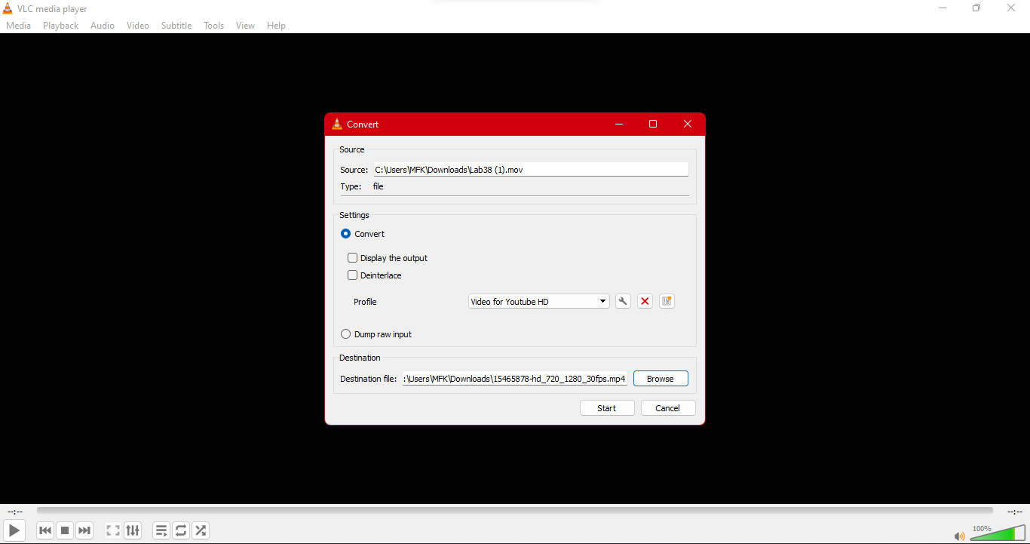The width and height of the screenshot is (1030, 544).
Task: Click the Start button to begin conversion
Action: (x=607, y=408)
